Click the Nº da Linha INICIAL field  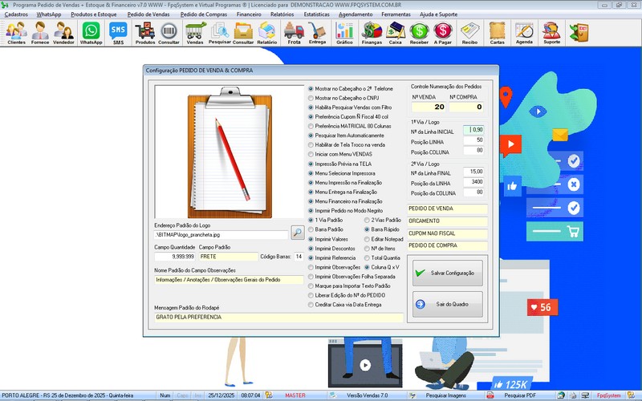tap(473, 130)
